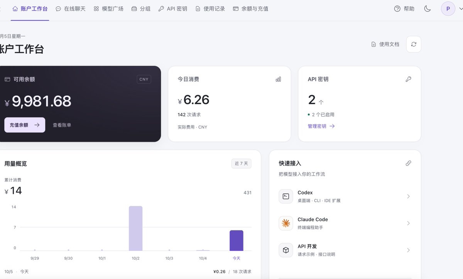Viewport: 463px width, 279px height.
Task: Click the CNY currency badge
Action: [x=144, y=79]
